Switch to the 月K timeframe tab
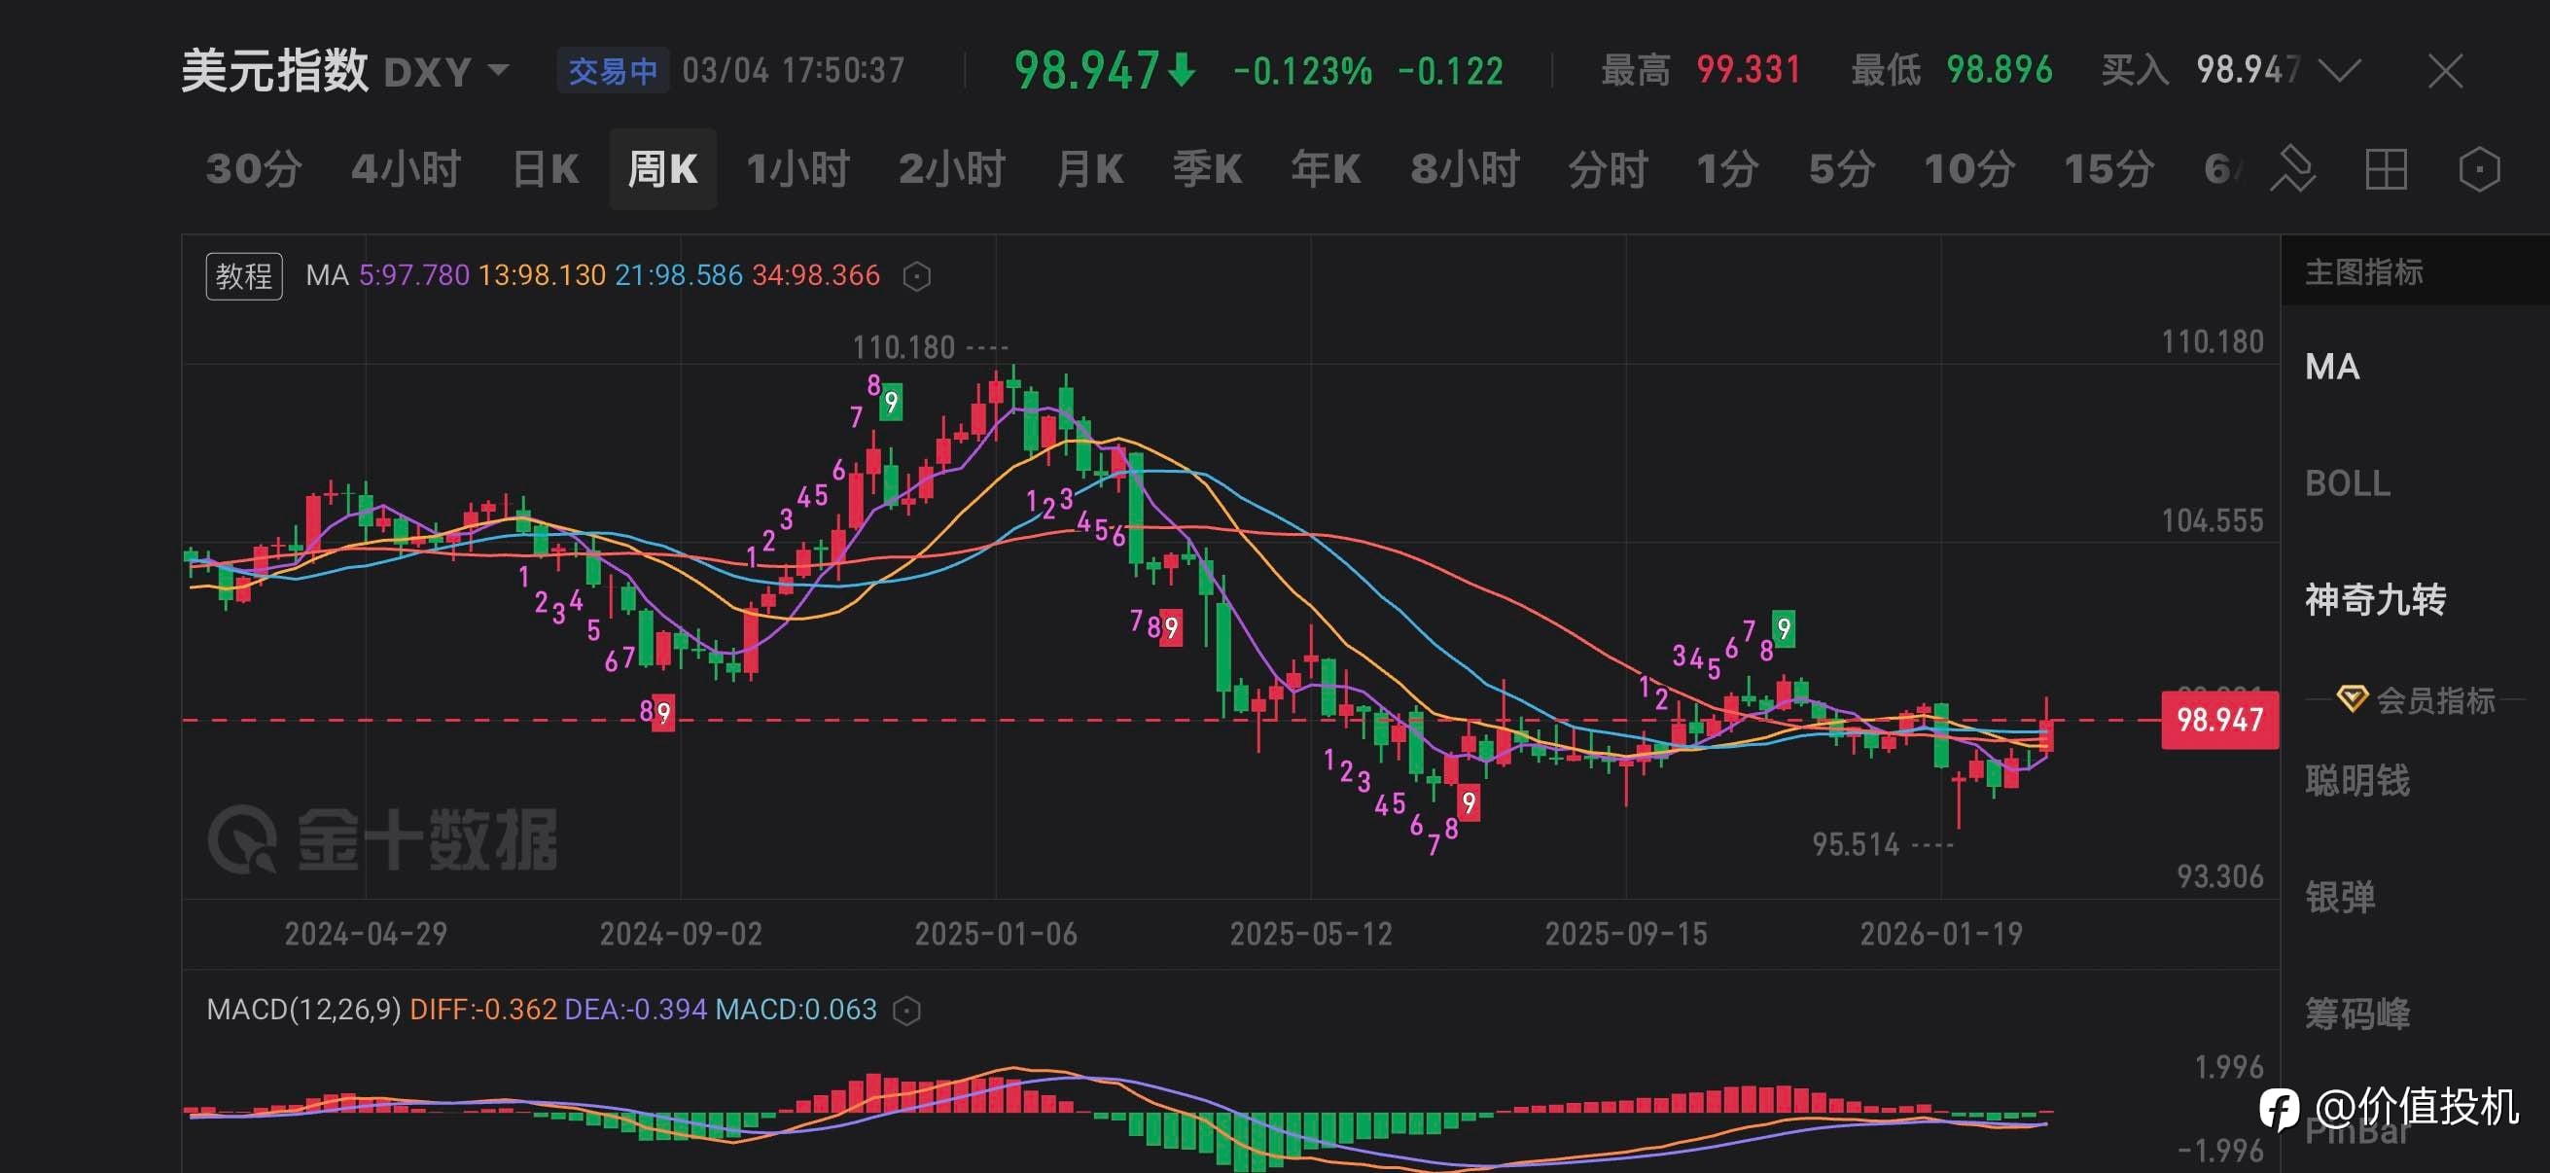The image size is (2550, 1173). pyautogui.click(x=1089, y=169)
